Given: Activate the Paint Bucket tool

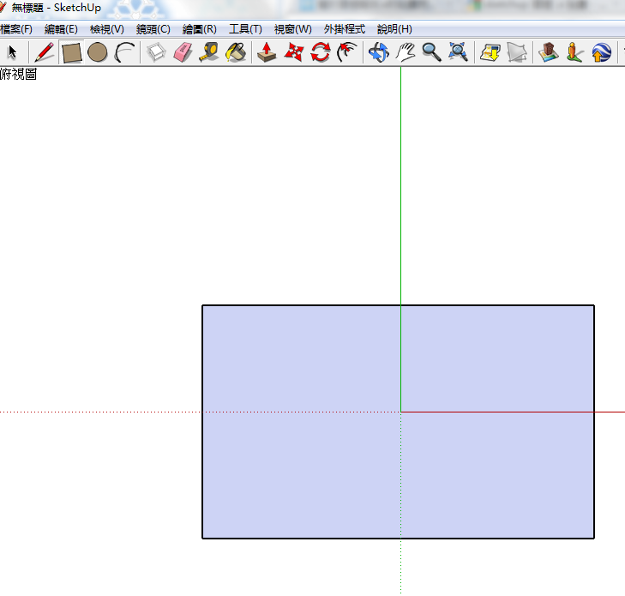Looking at the screenshot, I should coord(236,52).
